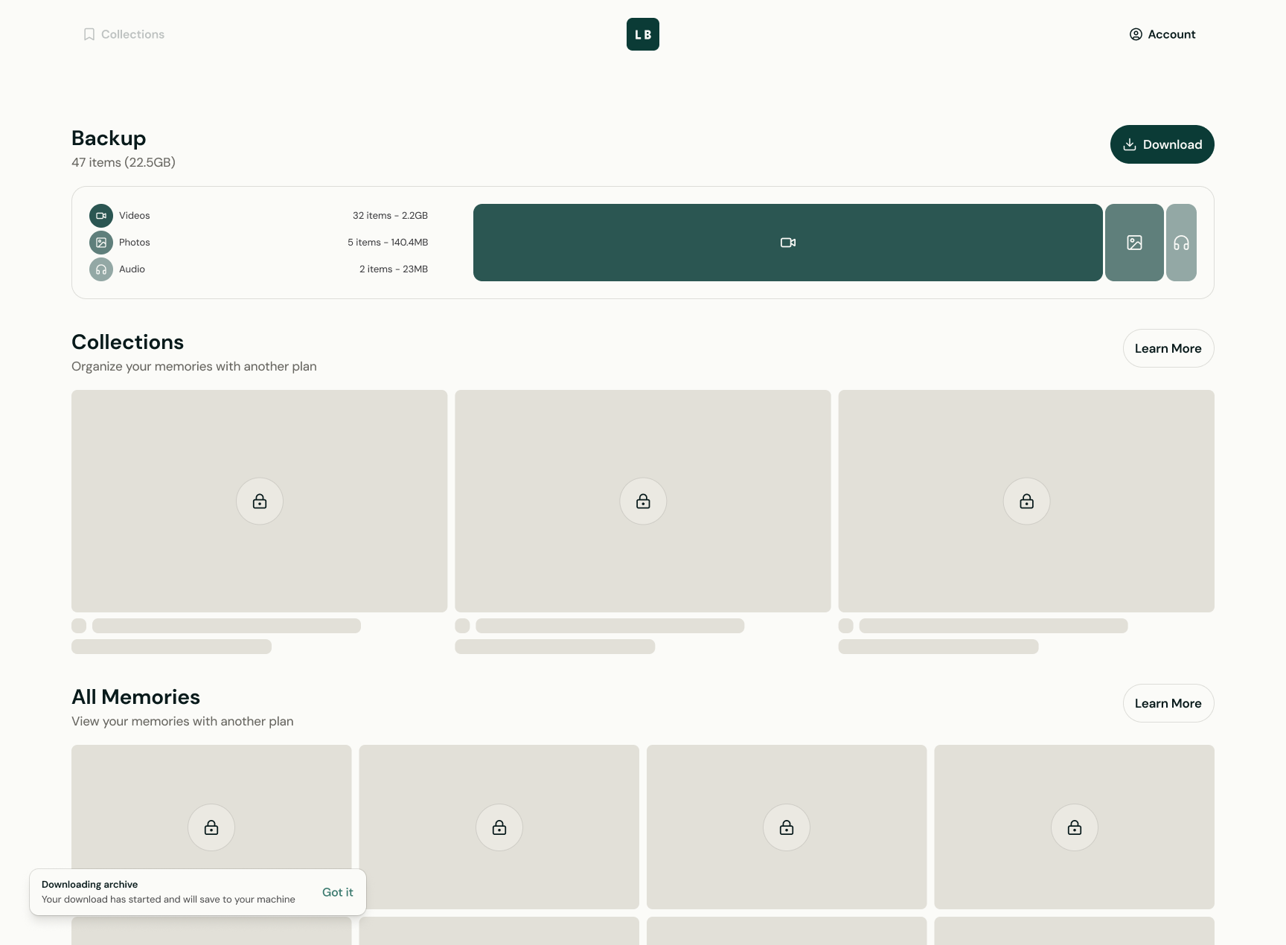Click the photo icon in storage bar segment
Viewport: 1286px width, 945px height.
click(x=1134, y=243)
